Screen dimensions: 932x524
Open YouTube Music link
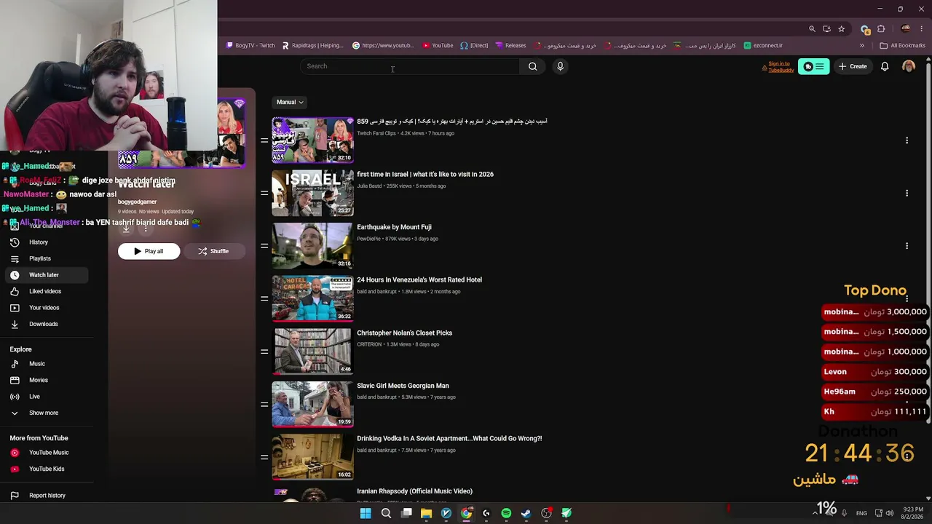[49, 453]
